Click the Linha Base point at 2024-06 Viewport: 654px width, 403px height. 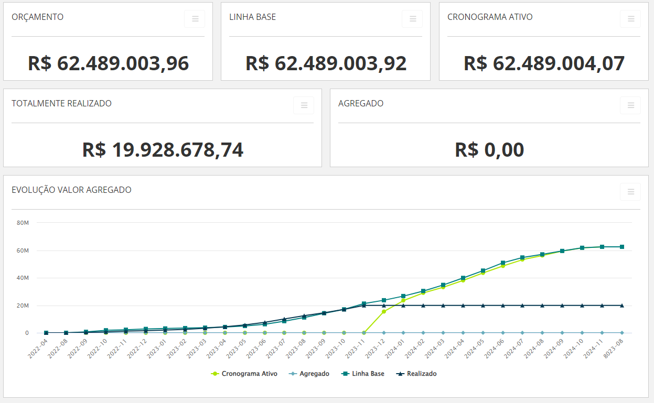click(x=503, y=263)
